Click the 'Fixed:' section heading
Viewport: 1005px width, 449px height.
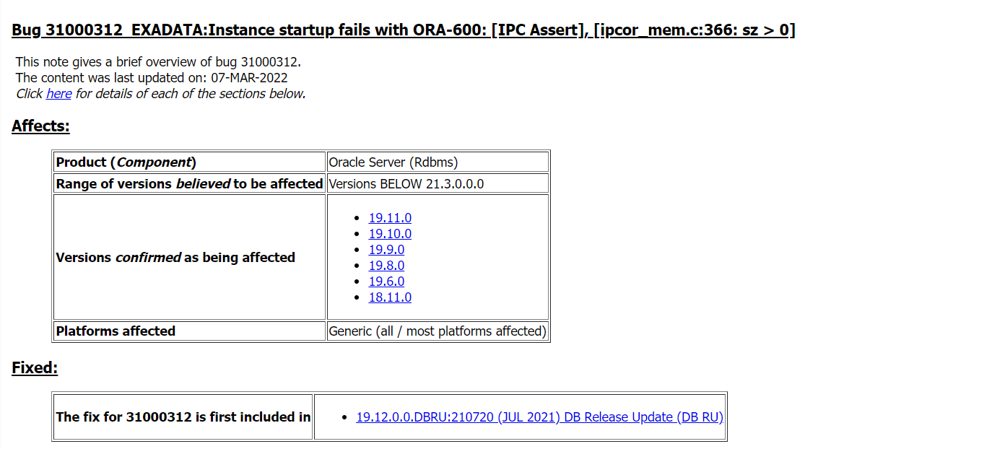[x=35, y=368]
